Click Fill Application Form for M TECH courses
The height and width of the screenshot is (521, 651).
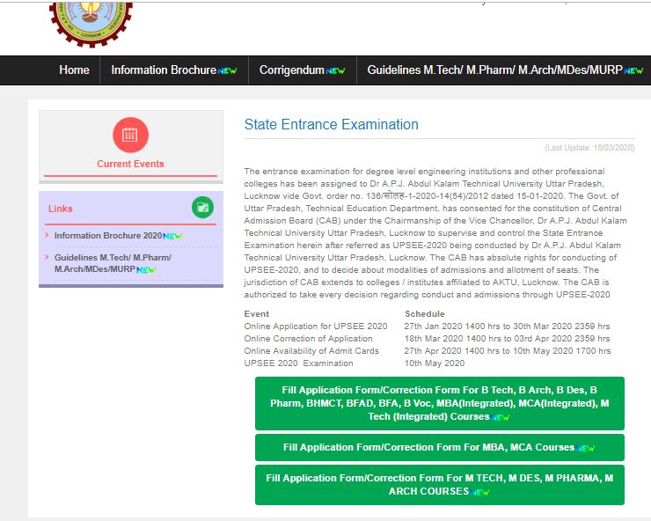click(439, 484)
